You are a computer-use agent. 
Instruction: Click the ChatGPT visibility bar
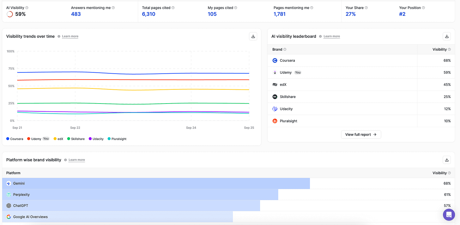click(x=131, y=205)
